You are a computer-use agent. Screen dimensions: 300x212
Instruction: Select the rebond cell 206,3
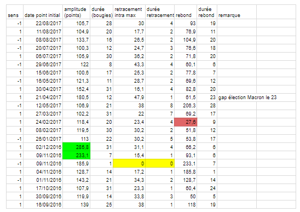(x=186, y=106)
